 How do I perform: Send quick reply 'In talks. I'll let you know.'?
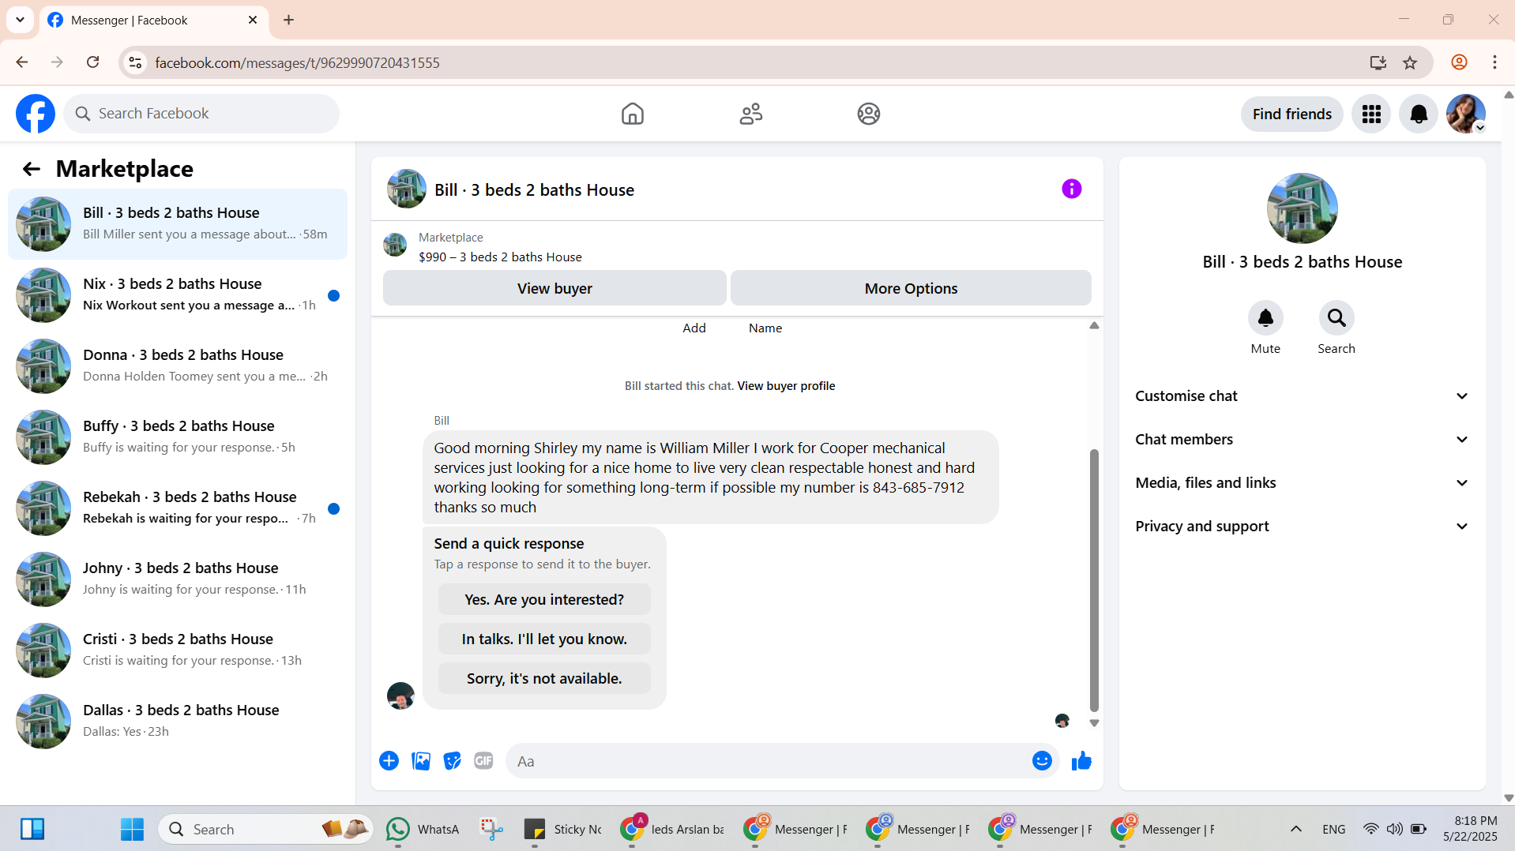pyautogui.click(x=544, y=639)
